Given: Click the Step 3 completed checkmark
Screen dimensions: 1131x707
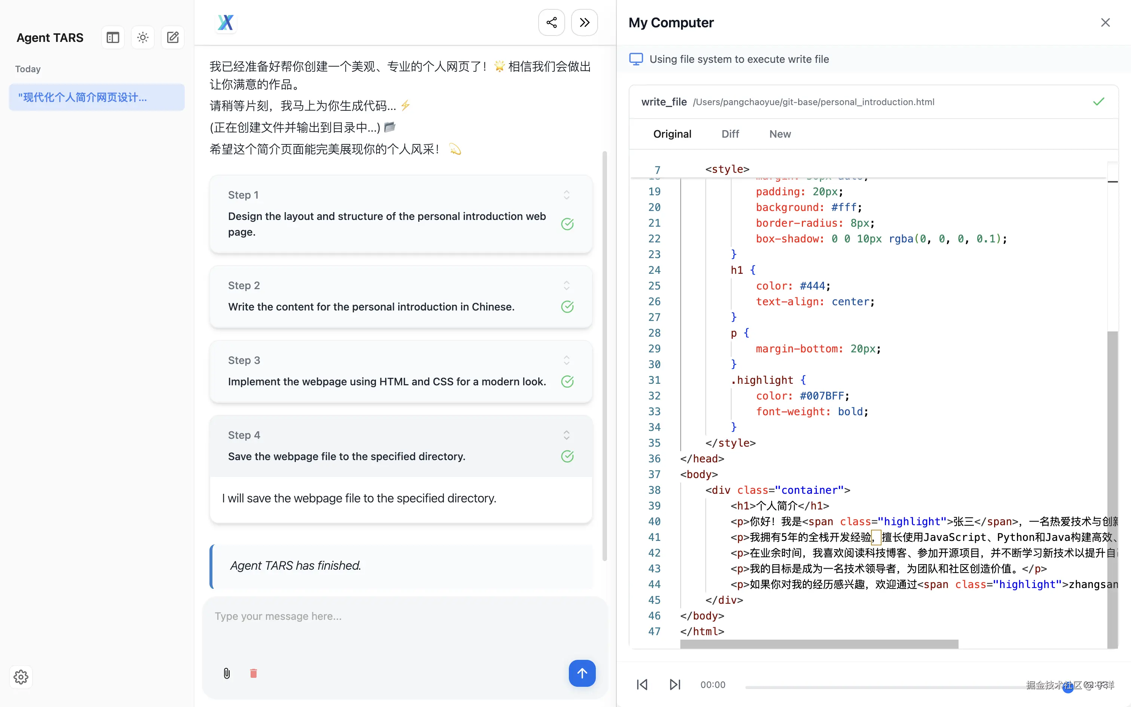Looking at the screenshot, I should (567, 382).
